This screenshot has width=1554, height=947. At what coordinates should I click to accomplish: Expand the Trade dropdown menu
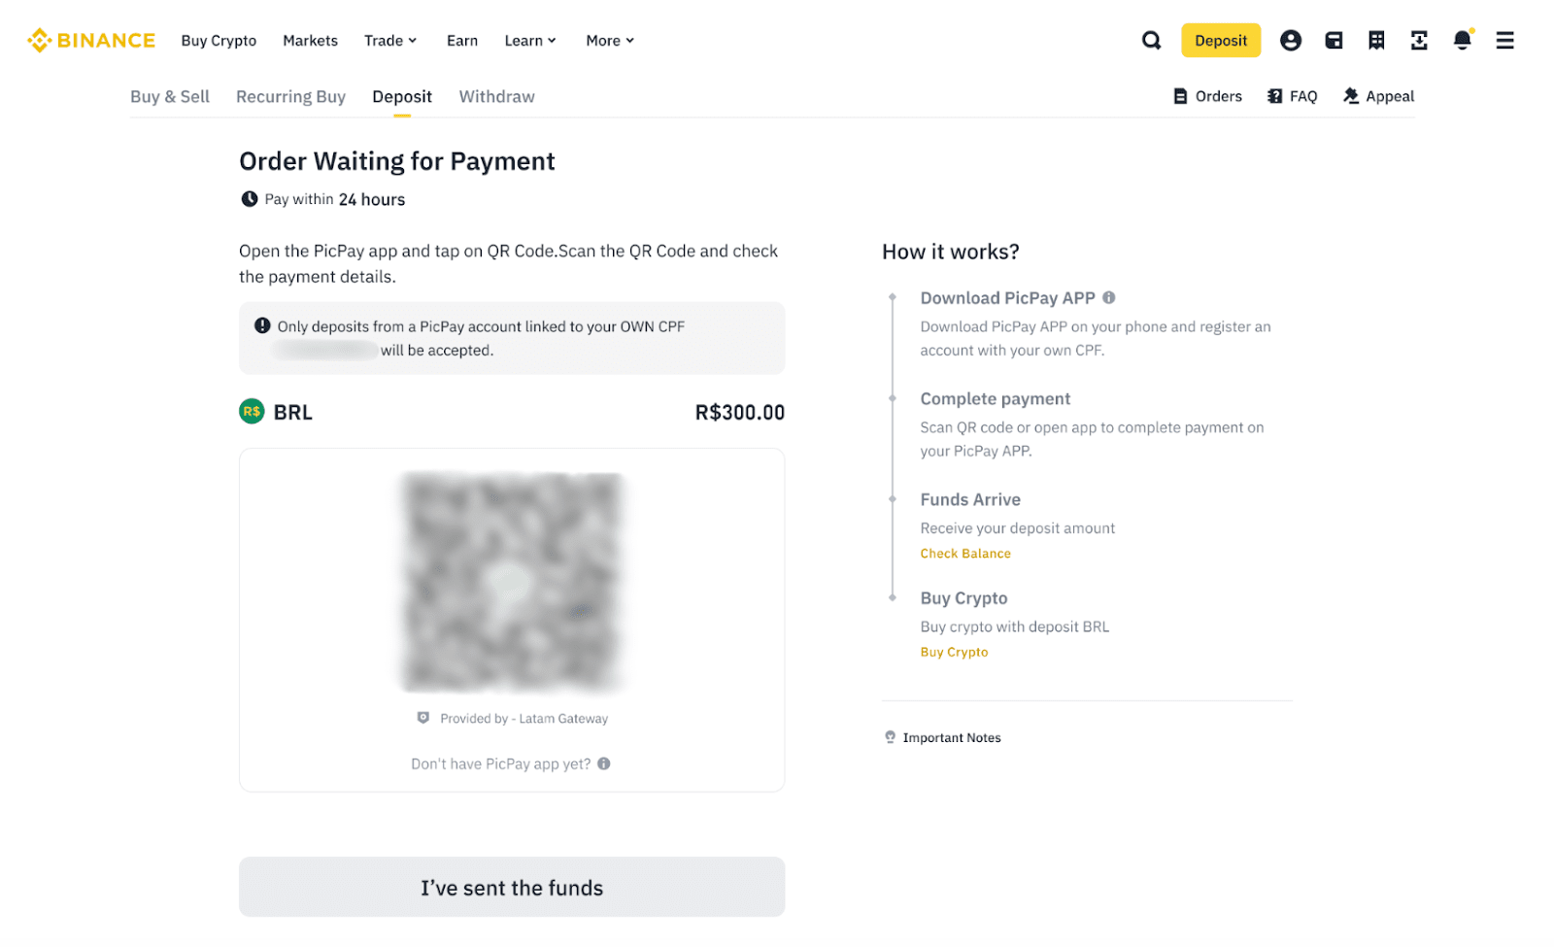pyautogui.click(x=390, y=41)
